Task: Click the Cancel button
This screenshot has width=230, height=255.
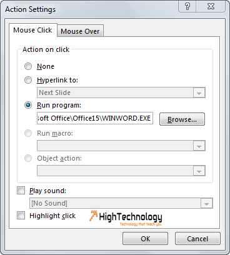Action: pos(197,239)
